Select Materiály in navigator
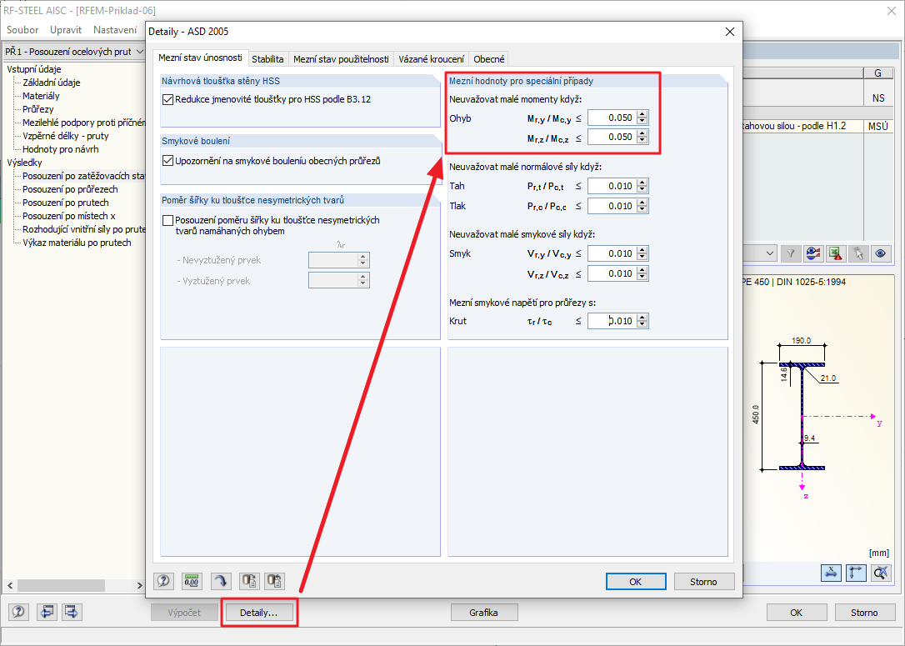Screen dimensions: 905x646 pyautogui.click(x=41, y=96)
